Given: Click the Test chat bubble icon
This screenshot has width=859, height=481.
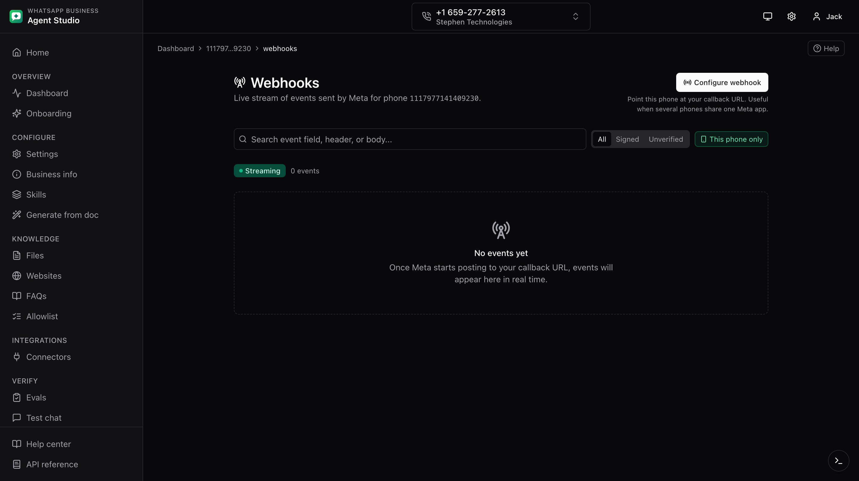Looking at the screenshot, I should pos(17,418).
